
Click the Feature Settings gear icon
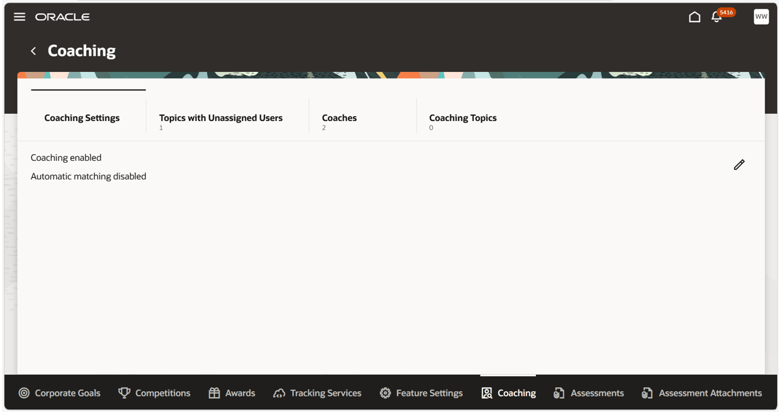385,393
